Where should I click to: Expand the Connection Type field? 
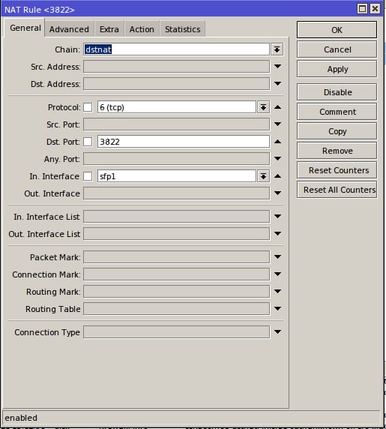click(277, 331)
